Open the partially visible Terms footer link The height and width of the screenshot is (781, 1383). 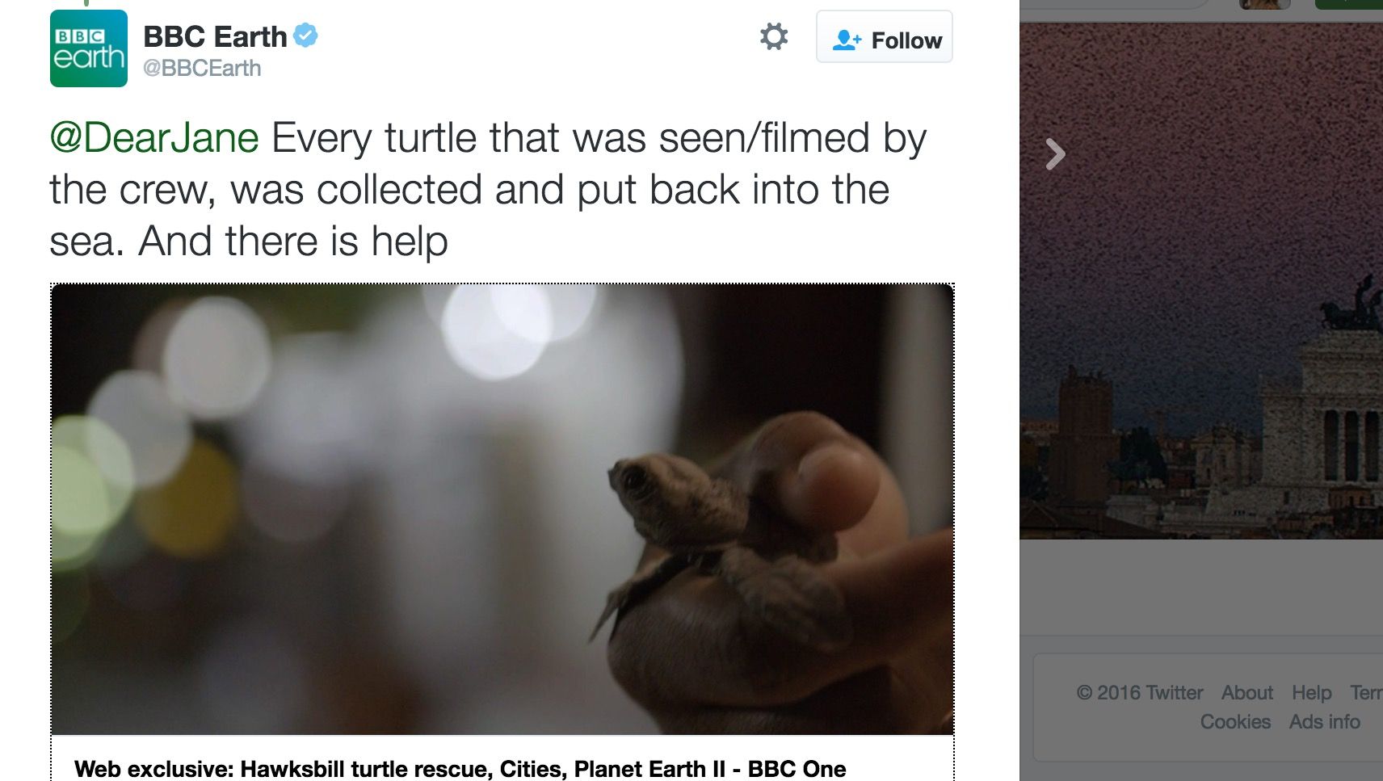click(x=1366, y=693)
